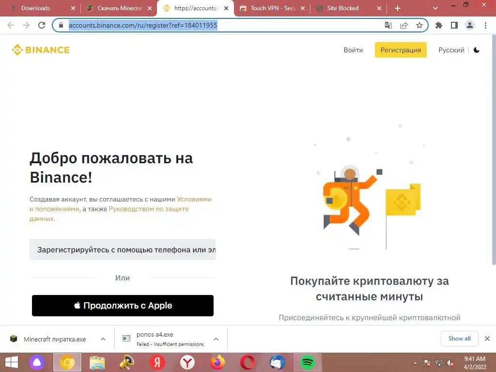Close the Скачать Minecraft tab
Image resolution: width=496 pixels, height=372 pixels.
coord(150,9)
